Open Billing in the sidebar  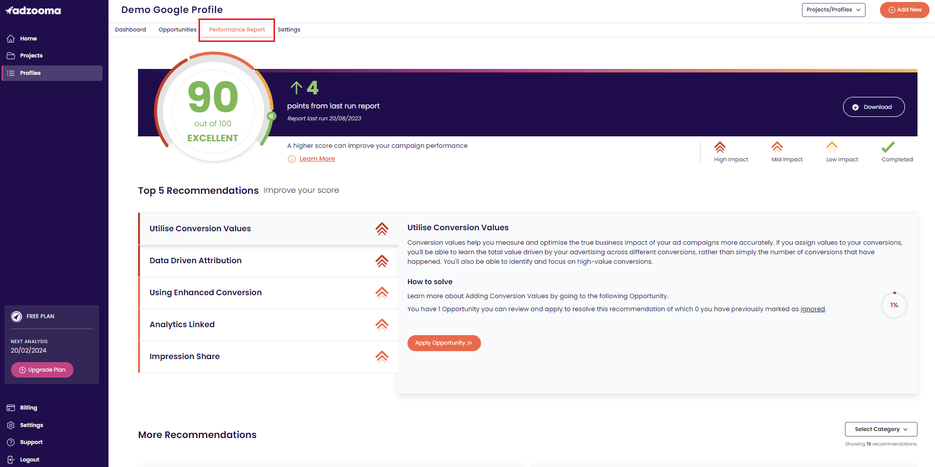coord(52,408)
